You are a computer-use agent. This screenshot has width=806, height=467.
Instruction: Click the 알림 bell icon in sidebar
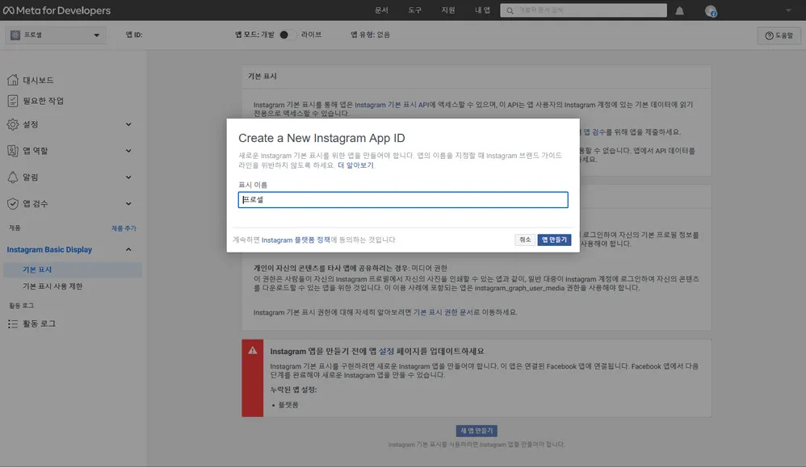13,177
